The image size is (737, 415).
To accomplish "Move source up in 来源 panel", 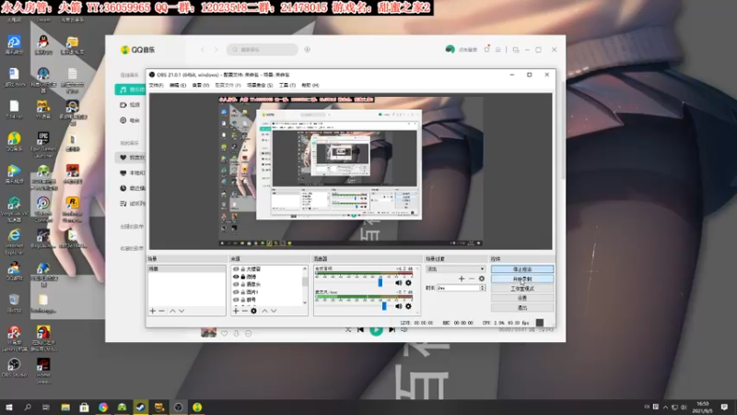I will pos(264,311).
